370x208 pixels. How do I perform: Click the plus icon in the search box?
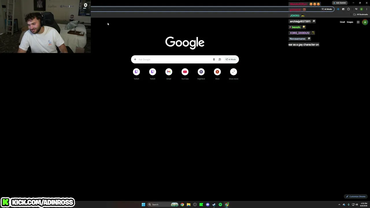[135, 60]
